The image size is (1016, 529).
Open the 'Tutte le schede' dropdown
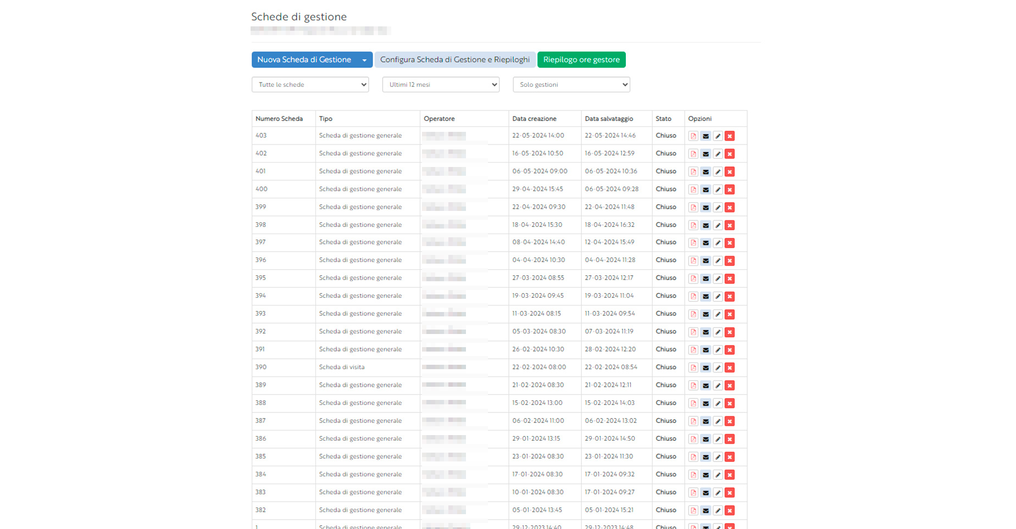pos(310,85)
